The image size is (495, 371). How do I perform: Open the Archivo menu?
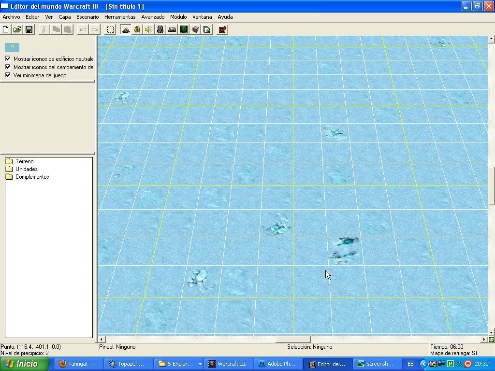coord(12,17)
